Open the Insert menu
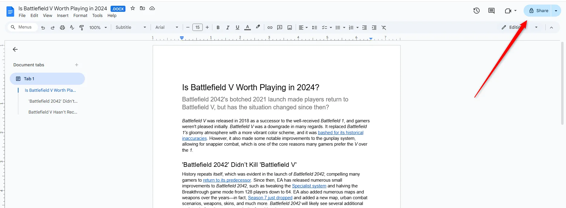Image resolution: width=566 pixels, height=208 pixels. click(x=63, y=16)
